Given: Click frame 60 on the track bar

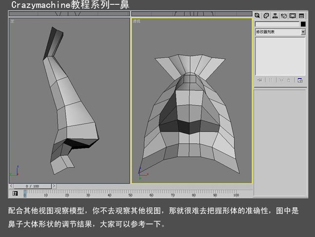Looking at the screenshot, I should pos(152,195).
